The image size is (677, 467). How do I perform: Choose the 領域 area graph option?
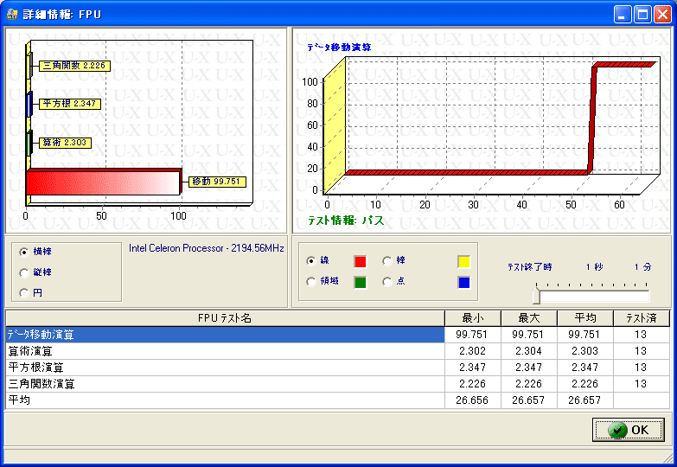(311, 281)
